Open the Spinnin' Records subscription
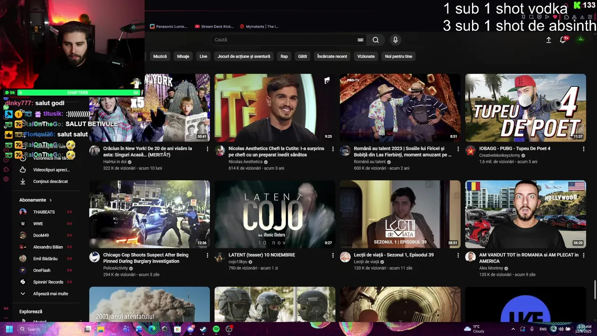Screen dimensions: 597x336 pyautogui.click(x=45, y=282)
